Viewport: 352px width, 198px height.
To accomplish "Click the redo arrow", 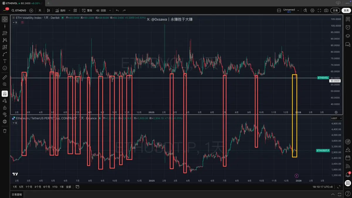I will pyautogui.click(x=124, y=10).
